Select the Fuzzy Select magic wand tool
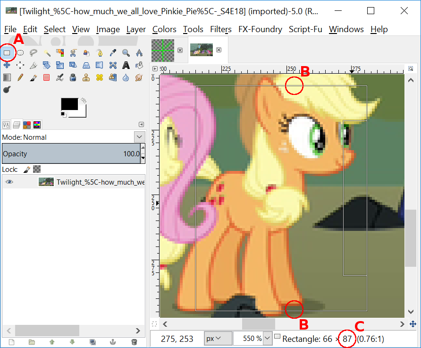Viewport: 421px width, 348px height. (47, 52)
